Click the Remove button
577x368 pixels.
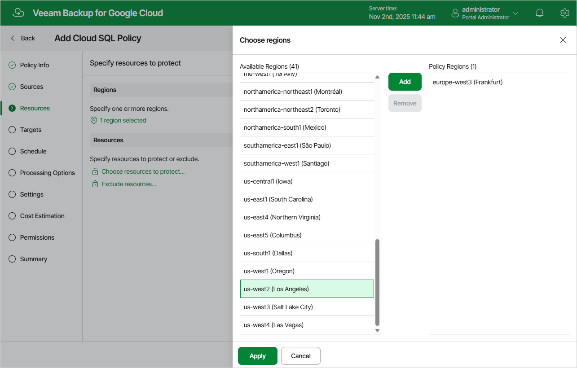coord(405,103)
